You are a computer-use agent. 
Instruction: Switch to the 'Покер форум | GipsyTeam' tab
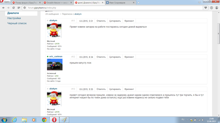click(x=27, y=2)
